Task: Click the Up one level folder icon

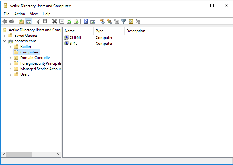Action: point(21,22)
